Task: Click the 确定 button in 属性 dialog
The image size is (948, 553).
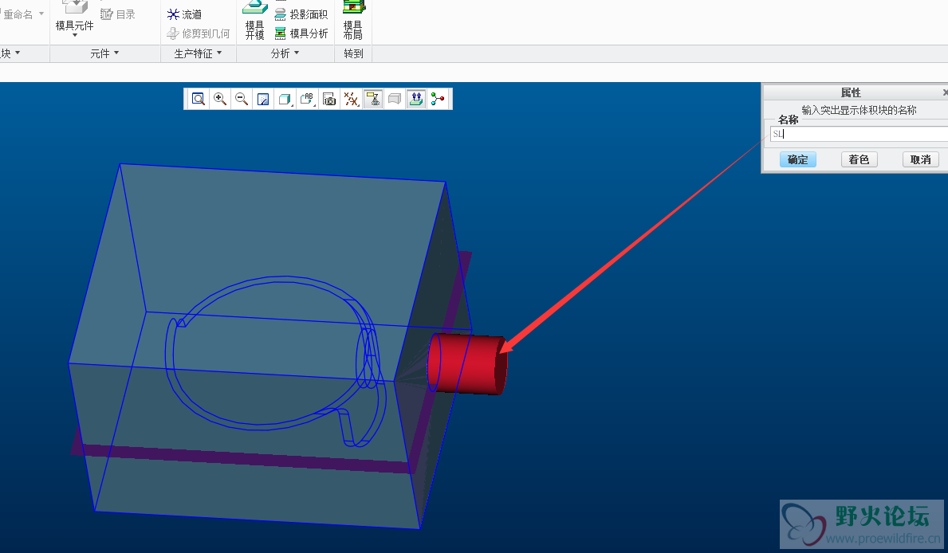Action: click(797, 159)
